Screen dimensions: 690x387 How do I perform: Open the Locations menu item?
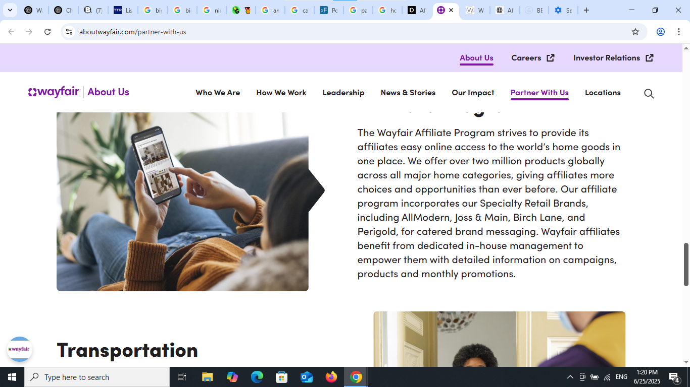coord(603,93)
